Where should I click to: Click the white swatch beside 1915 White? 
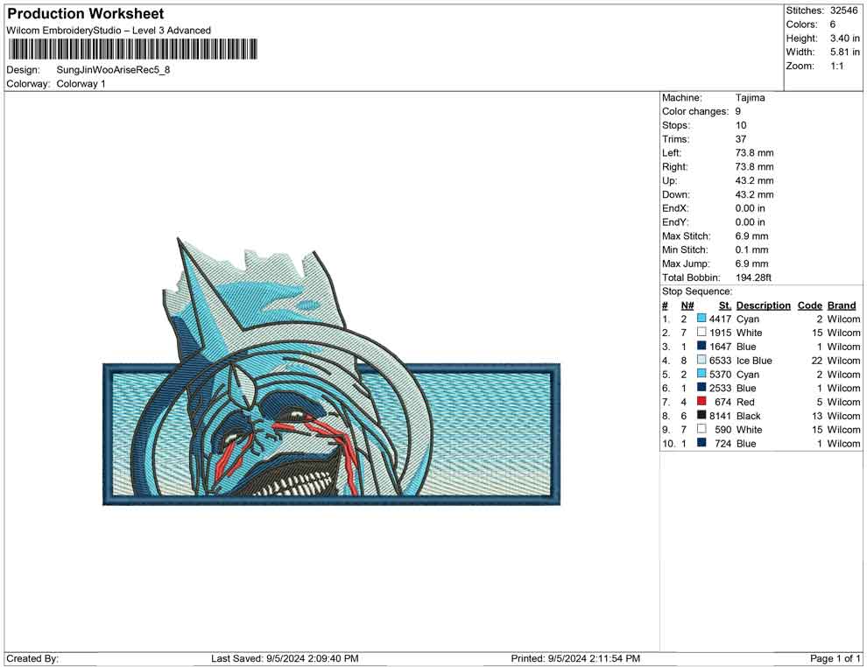pyautogui.click(x=701, y=332)
